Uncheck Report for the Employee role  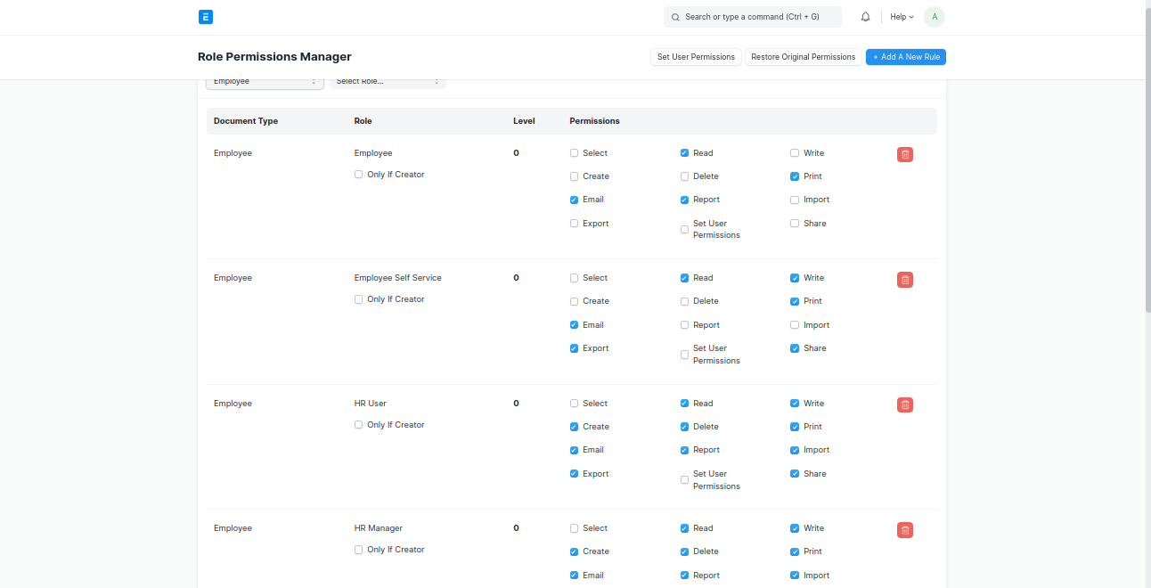(684, 200)
